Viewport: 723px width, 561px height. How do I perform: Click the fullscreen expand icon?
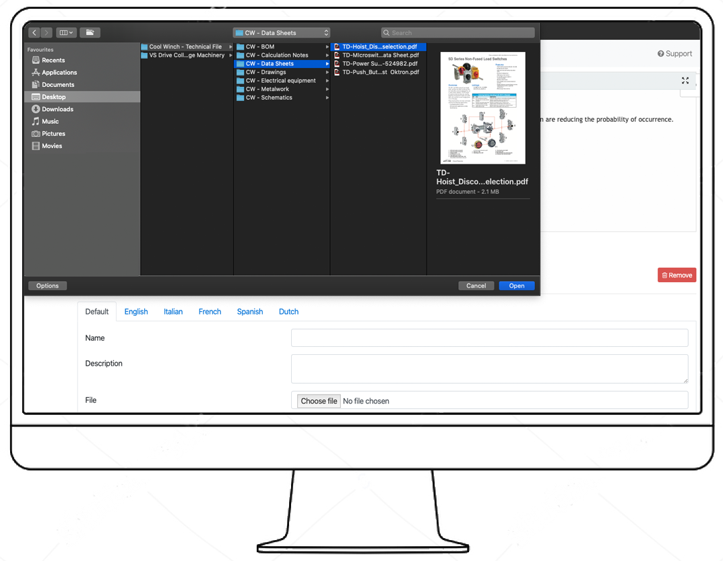tap(685, 80)
